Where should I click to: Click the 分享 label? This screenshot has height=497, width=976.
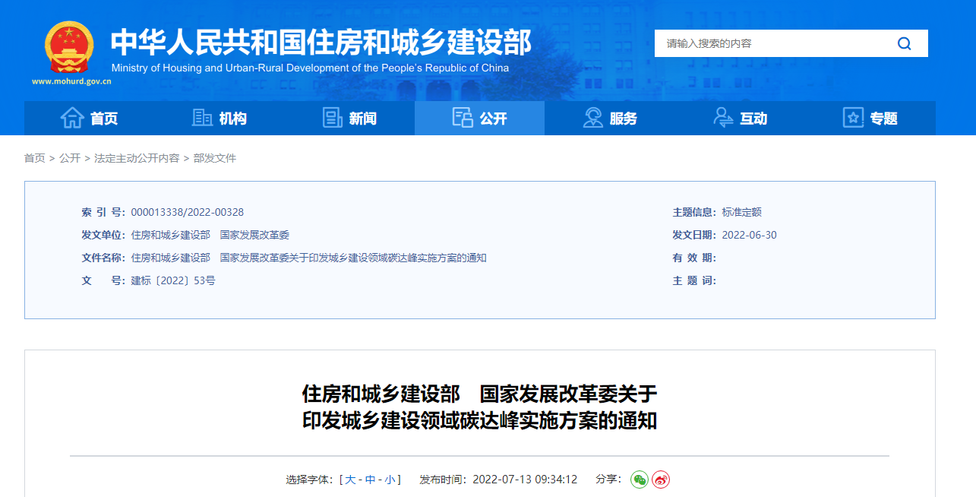coord(609,480)
